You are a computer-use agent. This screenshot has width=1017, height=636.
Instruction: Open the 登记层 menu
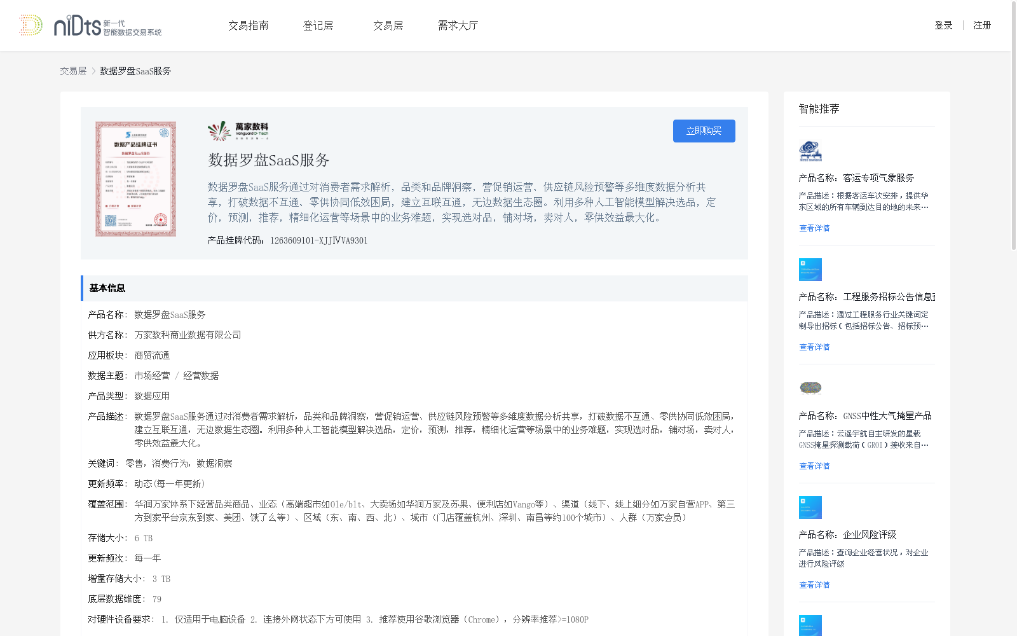coord(318,25)
